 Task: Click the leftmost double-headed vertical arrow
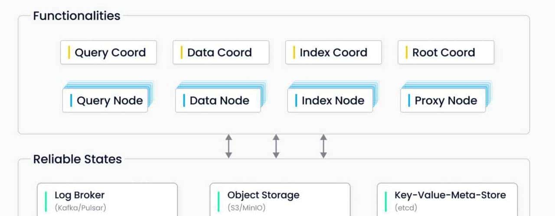(x=229, y=146)
